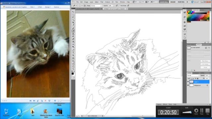Viewport: 212px width, 119px height.
Task: Open the Swatches tab in color panel
Action: (196, 10)
